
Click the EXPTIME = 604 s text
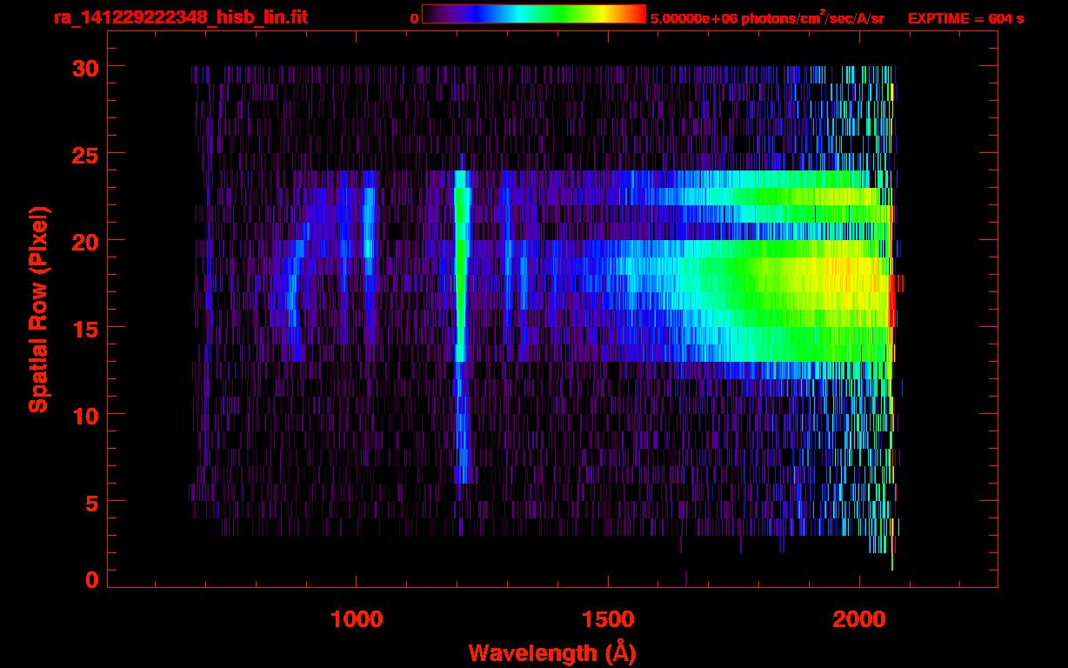coord(965,18)
